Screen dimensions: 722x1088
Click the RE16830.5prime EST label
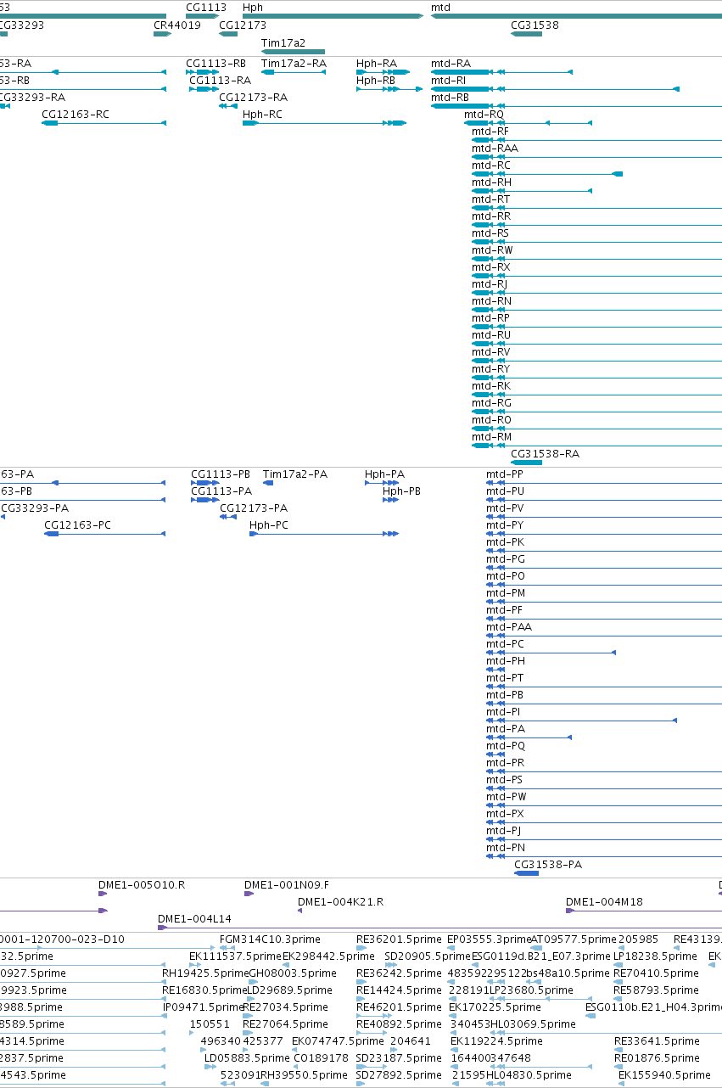click(x=204, y=990)
